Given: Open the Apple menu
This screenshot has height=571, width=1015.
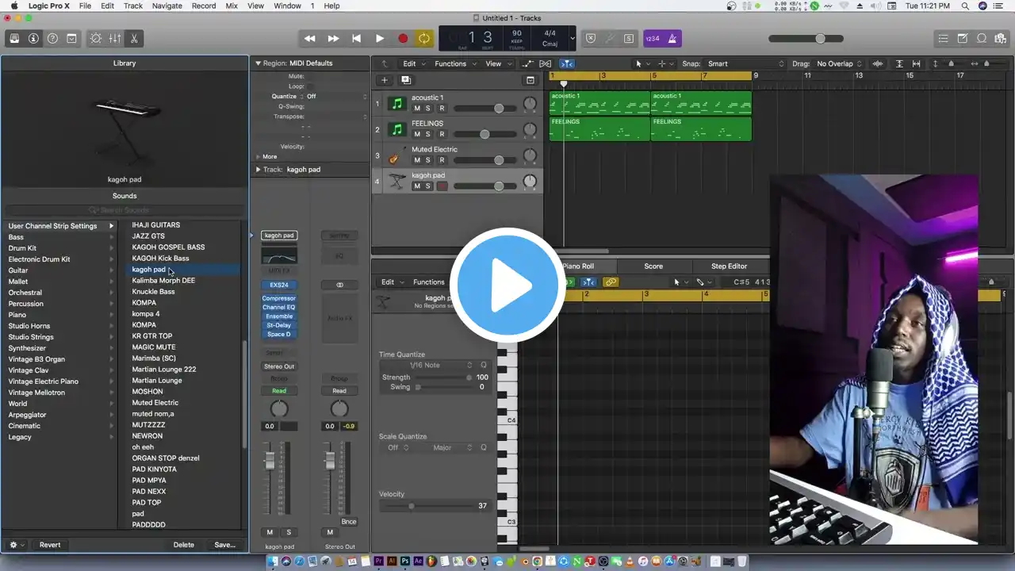Looking at the screenshot, I should (13, 6).
